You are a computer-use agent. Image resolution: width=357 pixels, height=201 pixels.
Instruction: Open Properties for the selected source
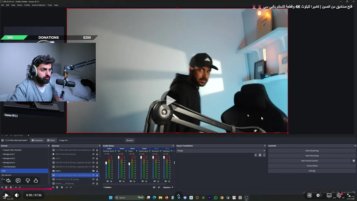pos(37,140)
